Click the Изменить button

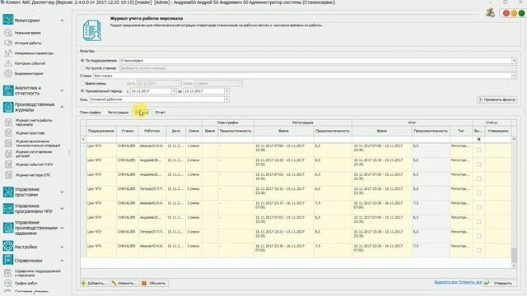pos(124,283)
